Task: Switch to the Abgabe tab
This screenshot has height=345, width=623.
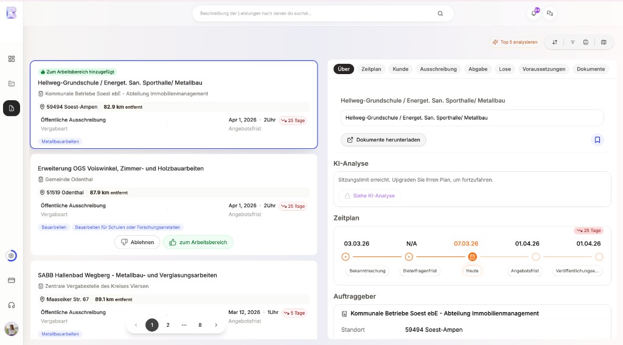Action: tap(478, 69)
